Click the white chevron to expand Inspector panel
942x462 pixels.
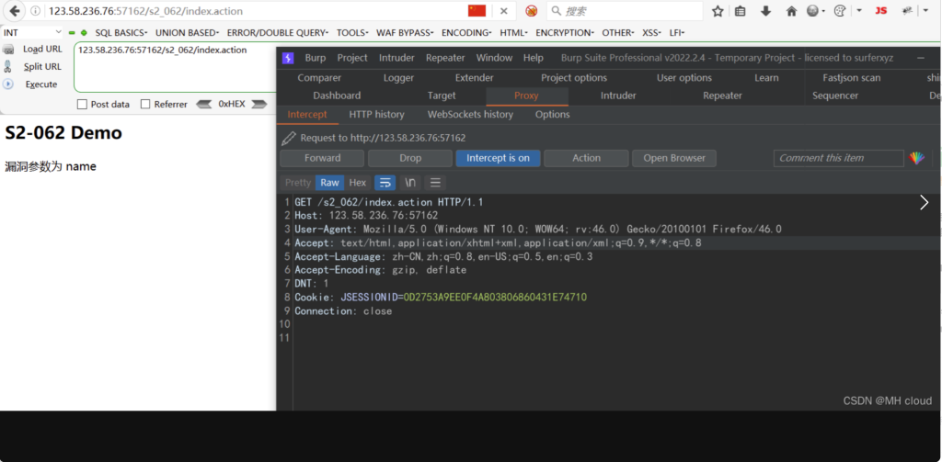[925, 202]
